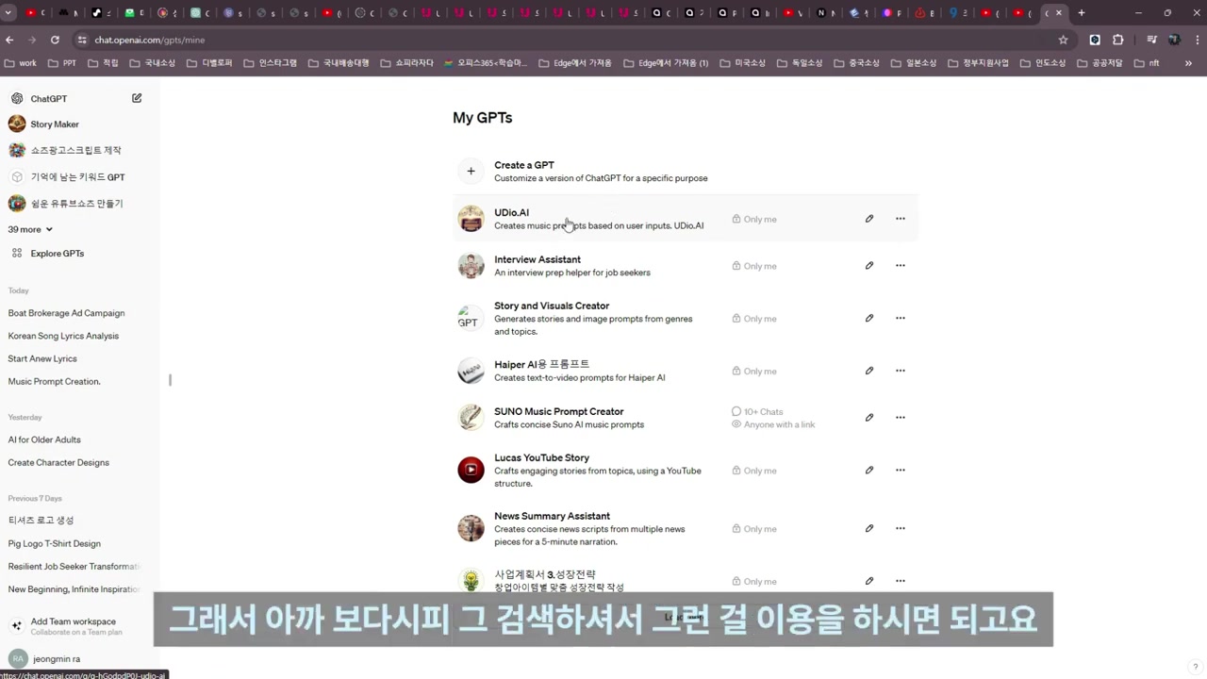Viewport: 1207px width, 679px height.
Task: Open more options for Haiper AI
Action: click(901, 371)
